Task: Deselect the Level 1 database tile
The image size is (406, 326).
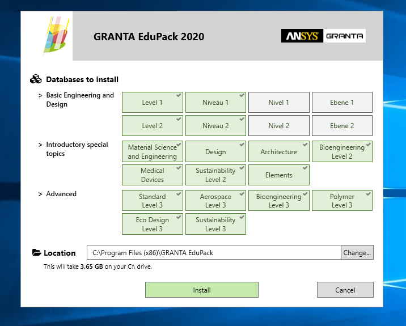Action: click(x=153, y=103)
